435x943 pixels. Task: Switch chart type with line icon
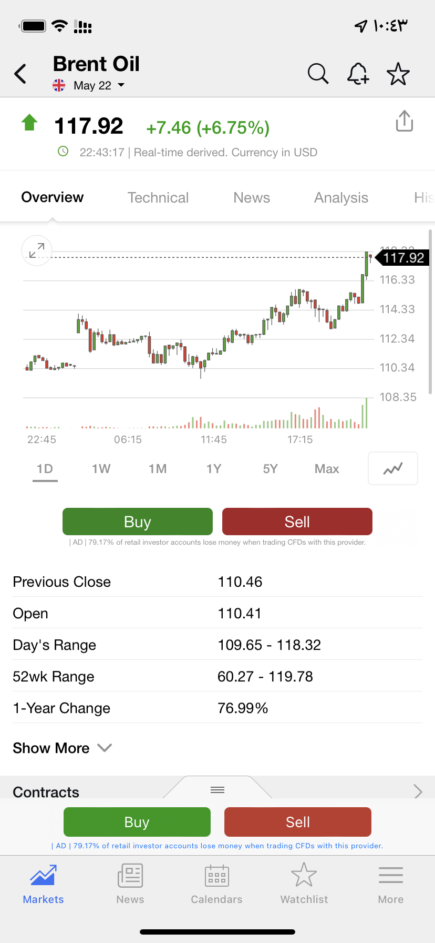[x=393, y=468]
